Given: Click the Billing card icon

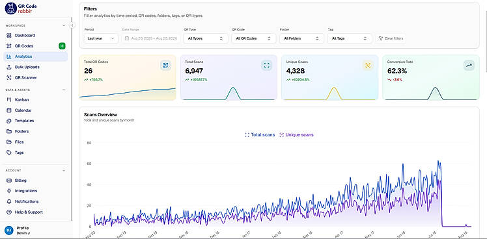Looking at the screenshot, I should 8,181.
